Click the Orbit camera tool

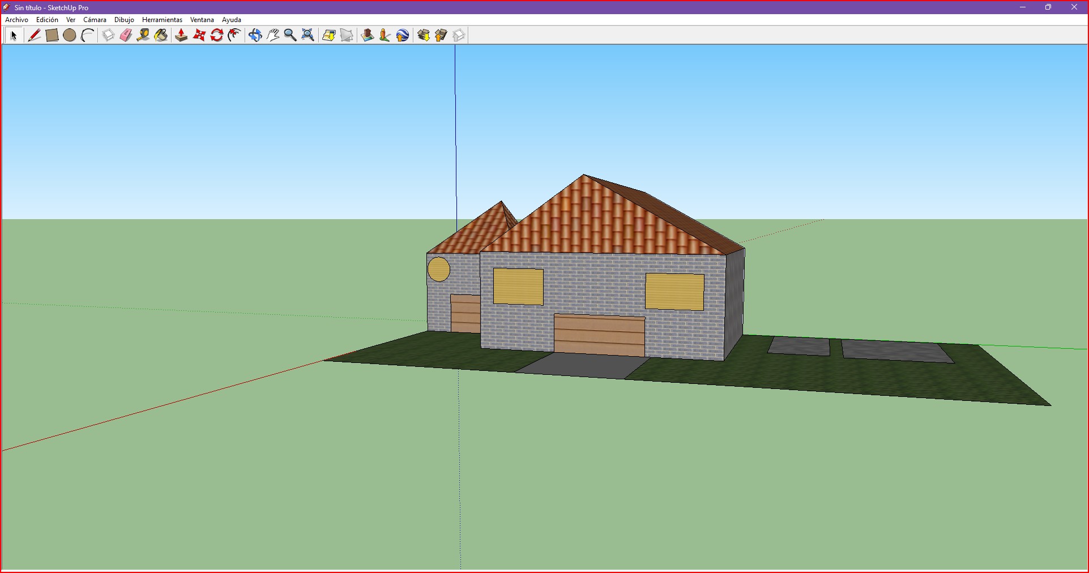[255, 36]
